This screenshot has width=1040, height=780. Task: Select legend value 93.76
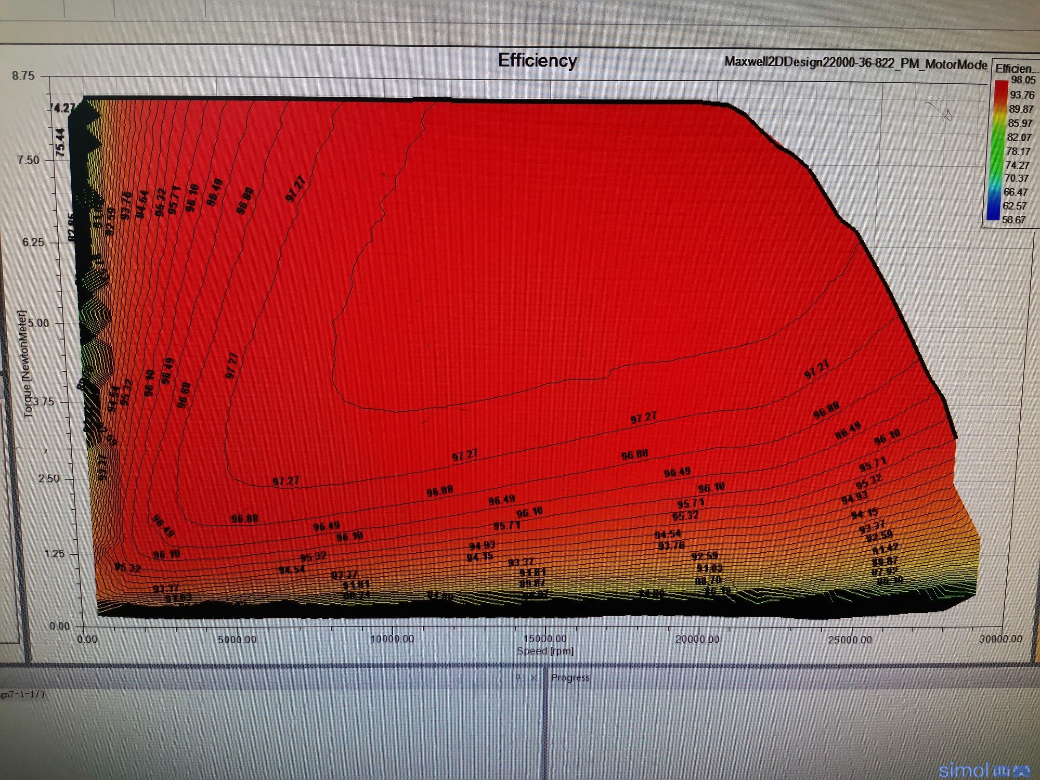click(1022, 95)
